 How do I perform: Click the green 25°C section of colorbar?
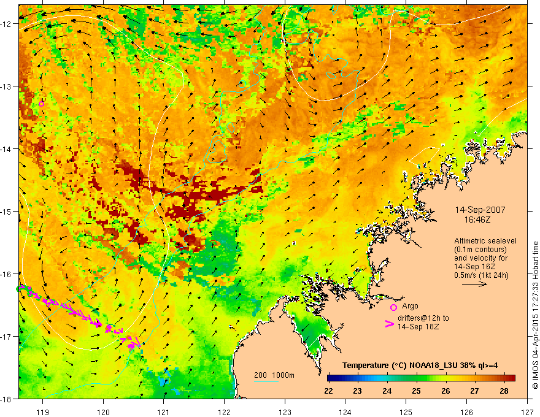[417, 378]
